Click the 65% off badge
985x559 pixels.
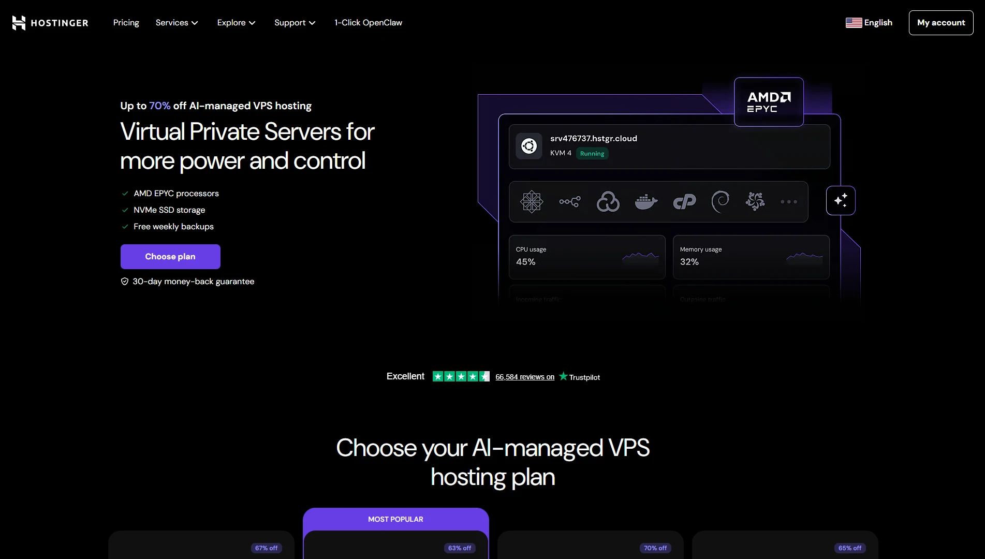pos(850,548)
